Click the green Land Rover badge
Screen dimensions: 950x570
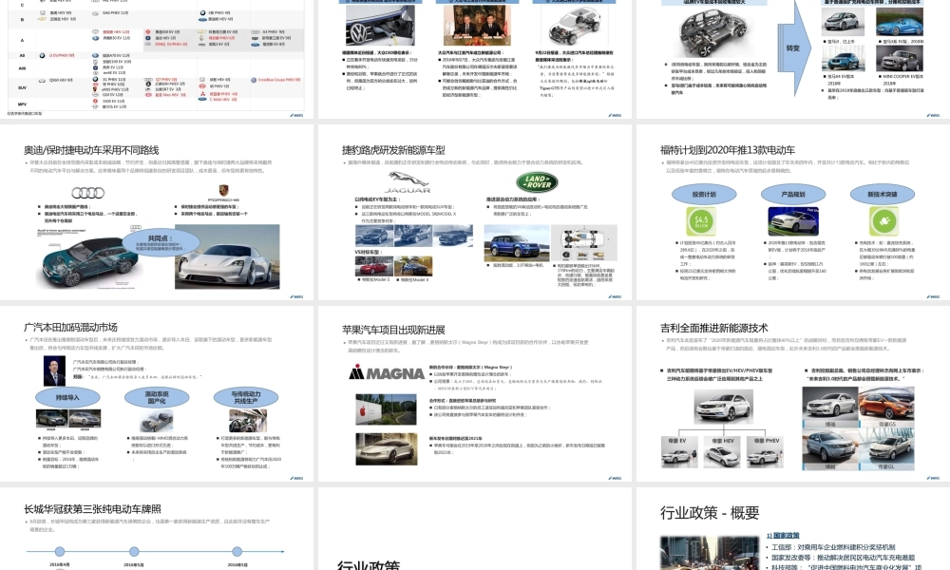coord(535,182)
